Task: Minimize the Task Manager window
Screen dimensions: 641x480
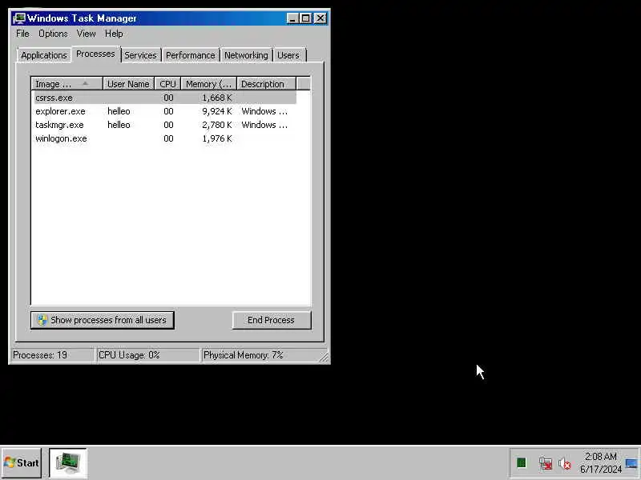Action: click(292, 18)
